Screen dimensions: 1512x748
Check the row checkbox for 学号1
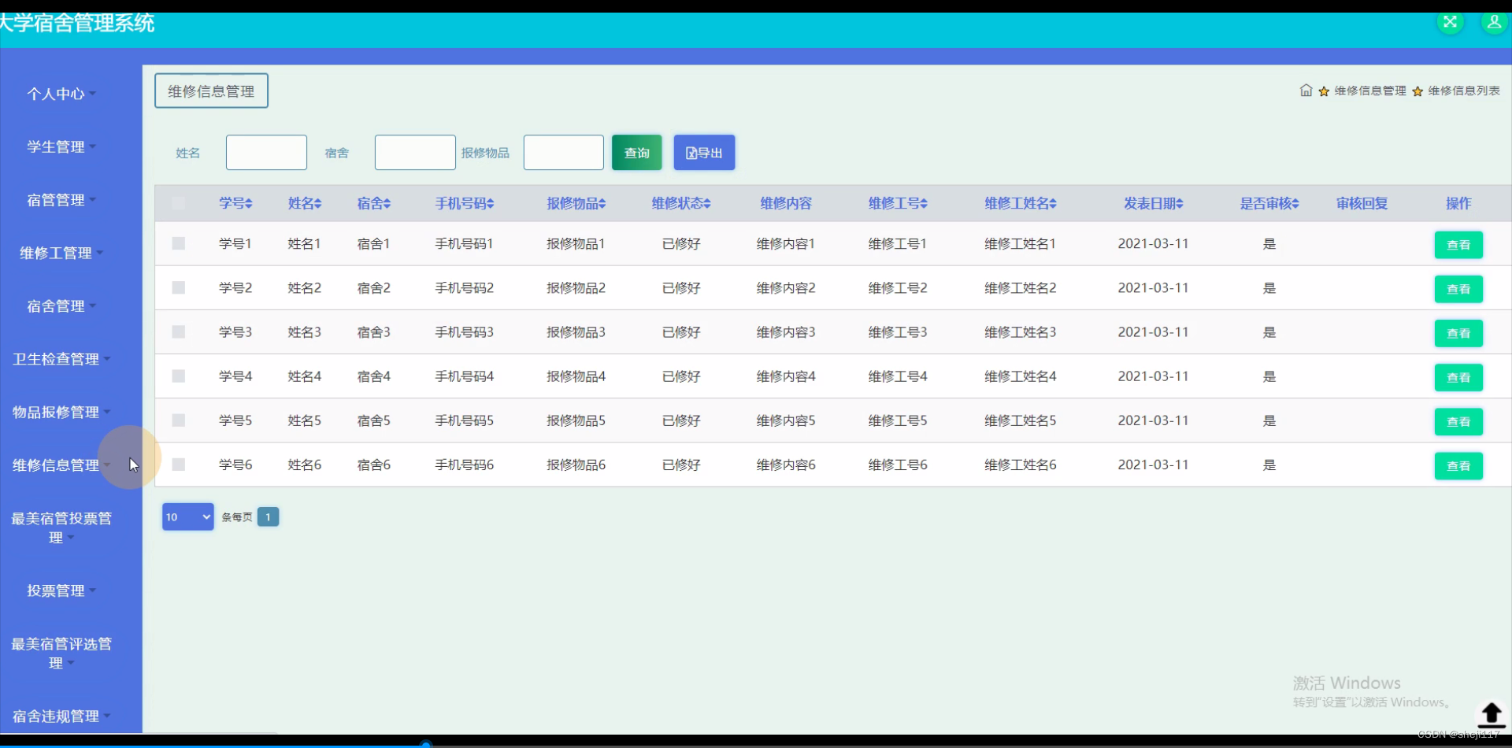point(178,243)
